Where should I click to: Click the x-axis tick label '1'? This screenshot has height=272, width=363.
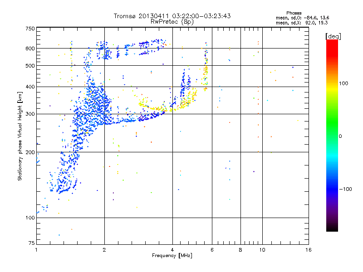click(36, 250)
